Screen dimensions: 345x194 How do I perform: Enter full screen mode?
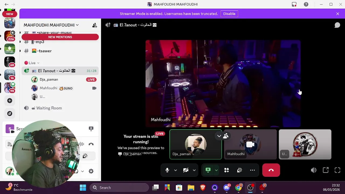(337, 170)
